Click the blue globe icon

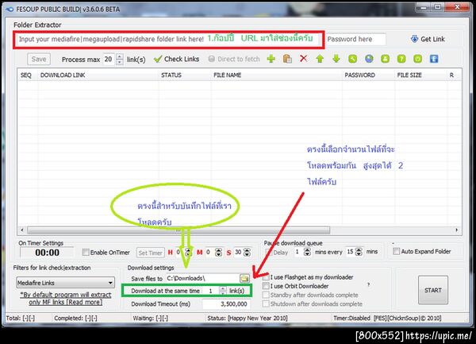[x=369, y=59]
